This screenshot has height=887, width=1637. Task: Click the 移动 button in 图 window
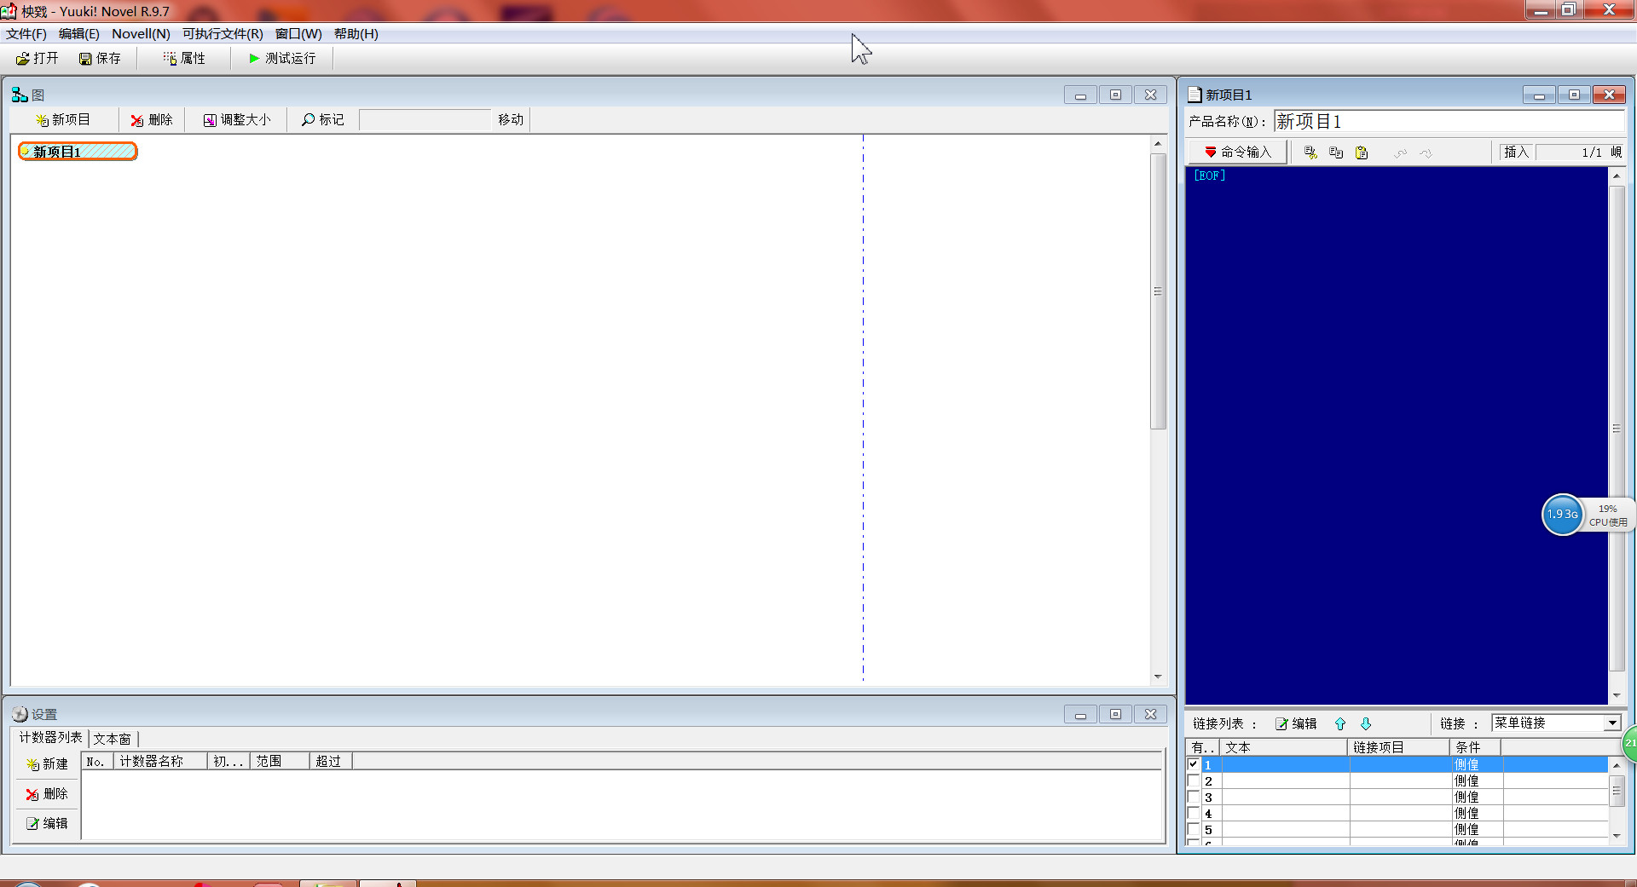coord(511,119)
